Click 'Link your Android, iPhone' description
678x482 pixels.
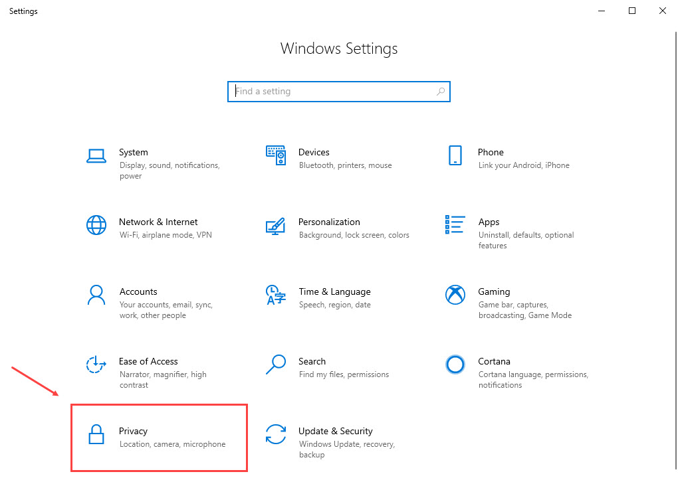point(524,165)
